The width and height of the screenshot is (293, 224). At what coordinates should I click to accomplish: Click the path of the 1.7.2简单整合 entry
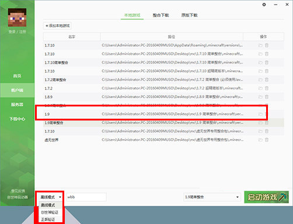pos(172,80)
